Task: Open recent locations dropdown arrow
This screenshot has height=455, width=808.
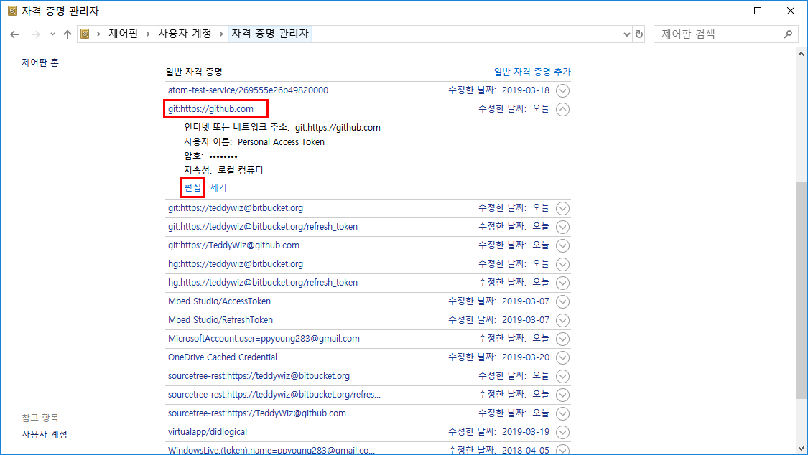Action: pyautogui.click(x=52, y=34)
